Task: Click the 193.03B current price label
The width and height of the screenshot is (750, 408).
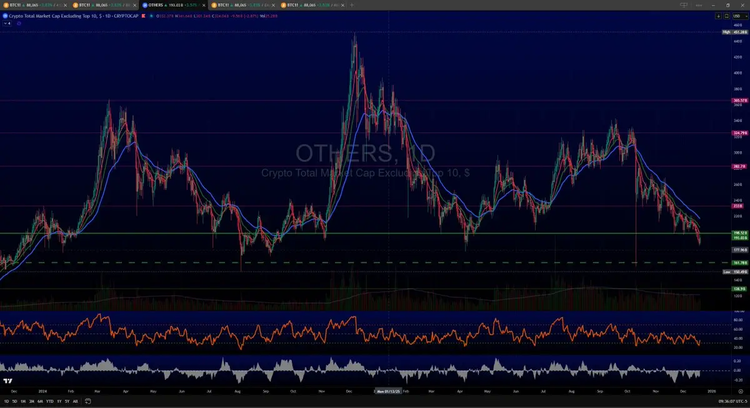Action: coord(739,237)
